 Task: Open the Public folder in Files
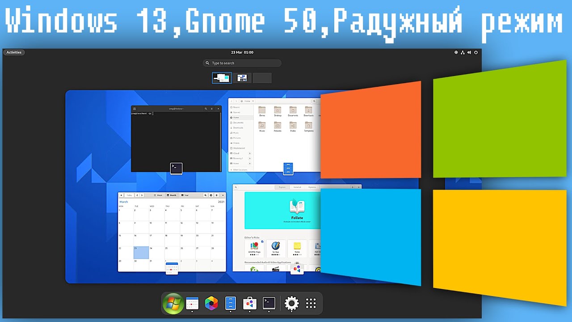point(293,127)
